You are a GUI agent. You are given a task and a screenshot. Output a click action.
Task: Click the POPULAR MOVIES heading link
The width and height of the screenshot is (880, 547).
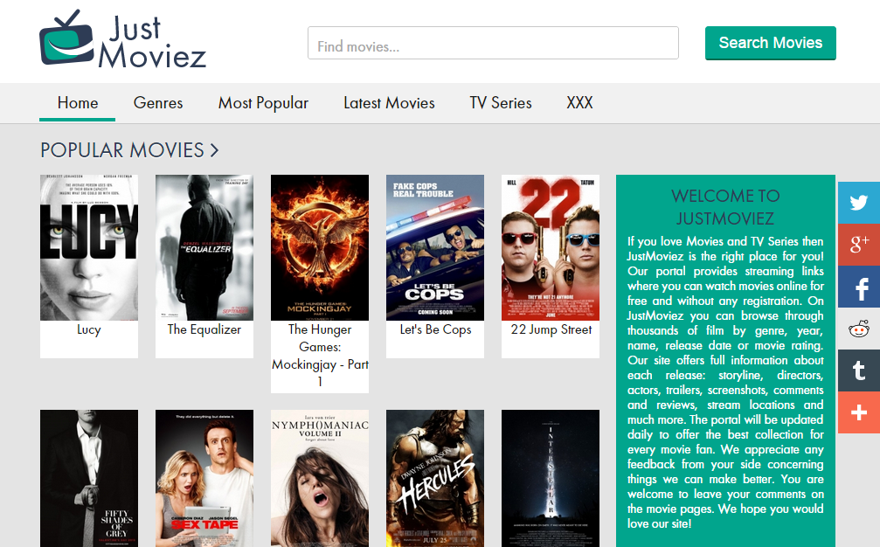click(x=122, y=150)
